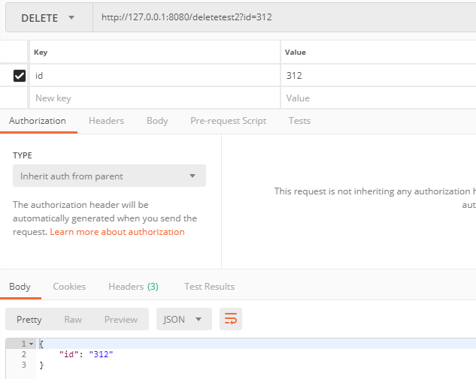Screen dimensions: 476x379
Task: Click the "312" value in JSON response
Action: coord(101,354)
